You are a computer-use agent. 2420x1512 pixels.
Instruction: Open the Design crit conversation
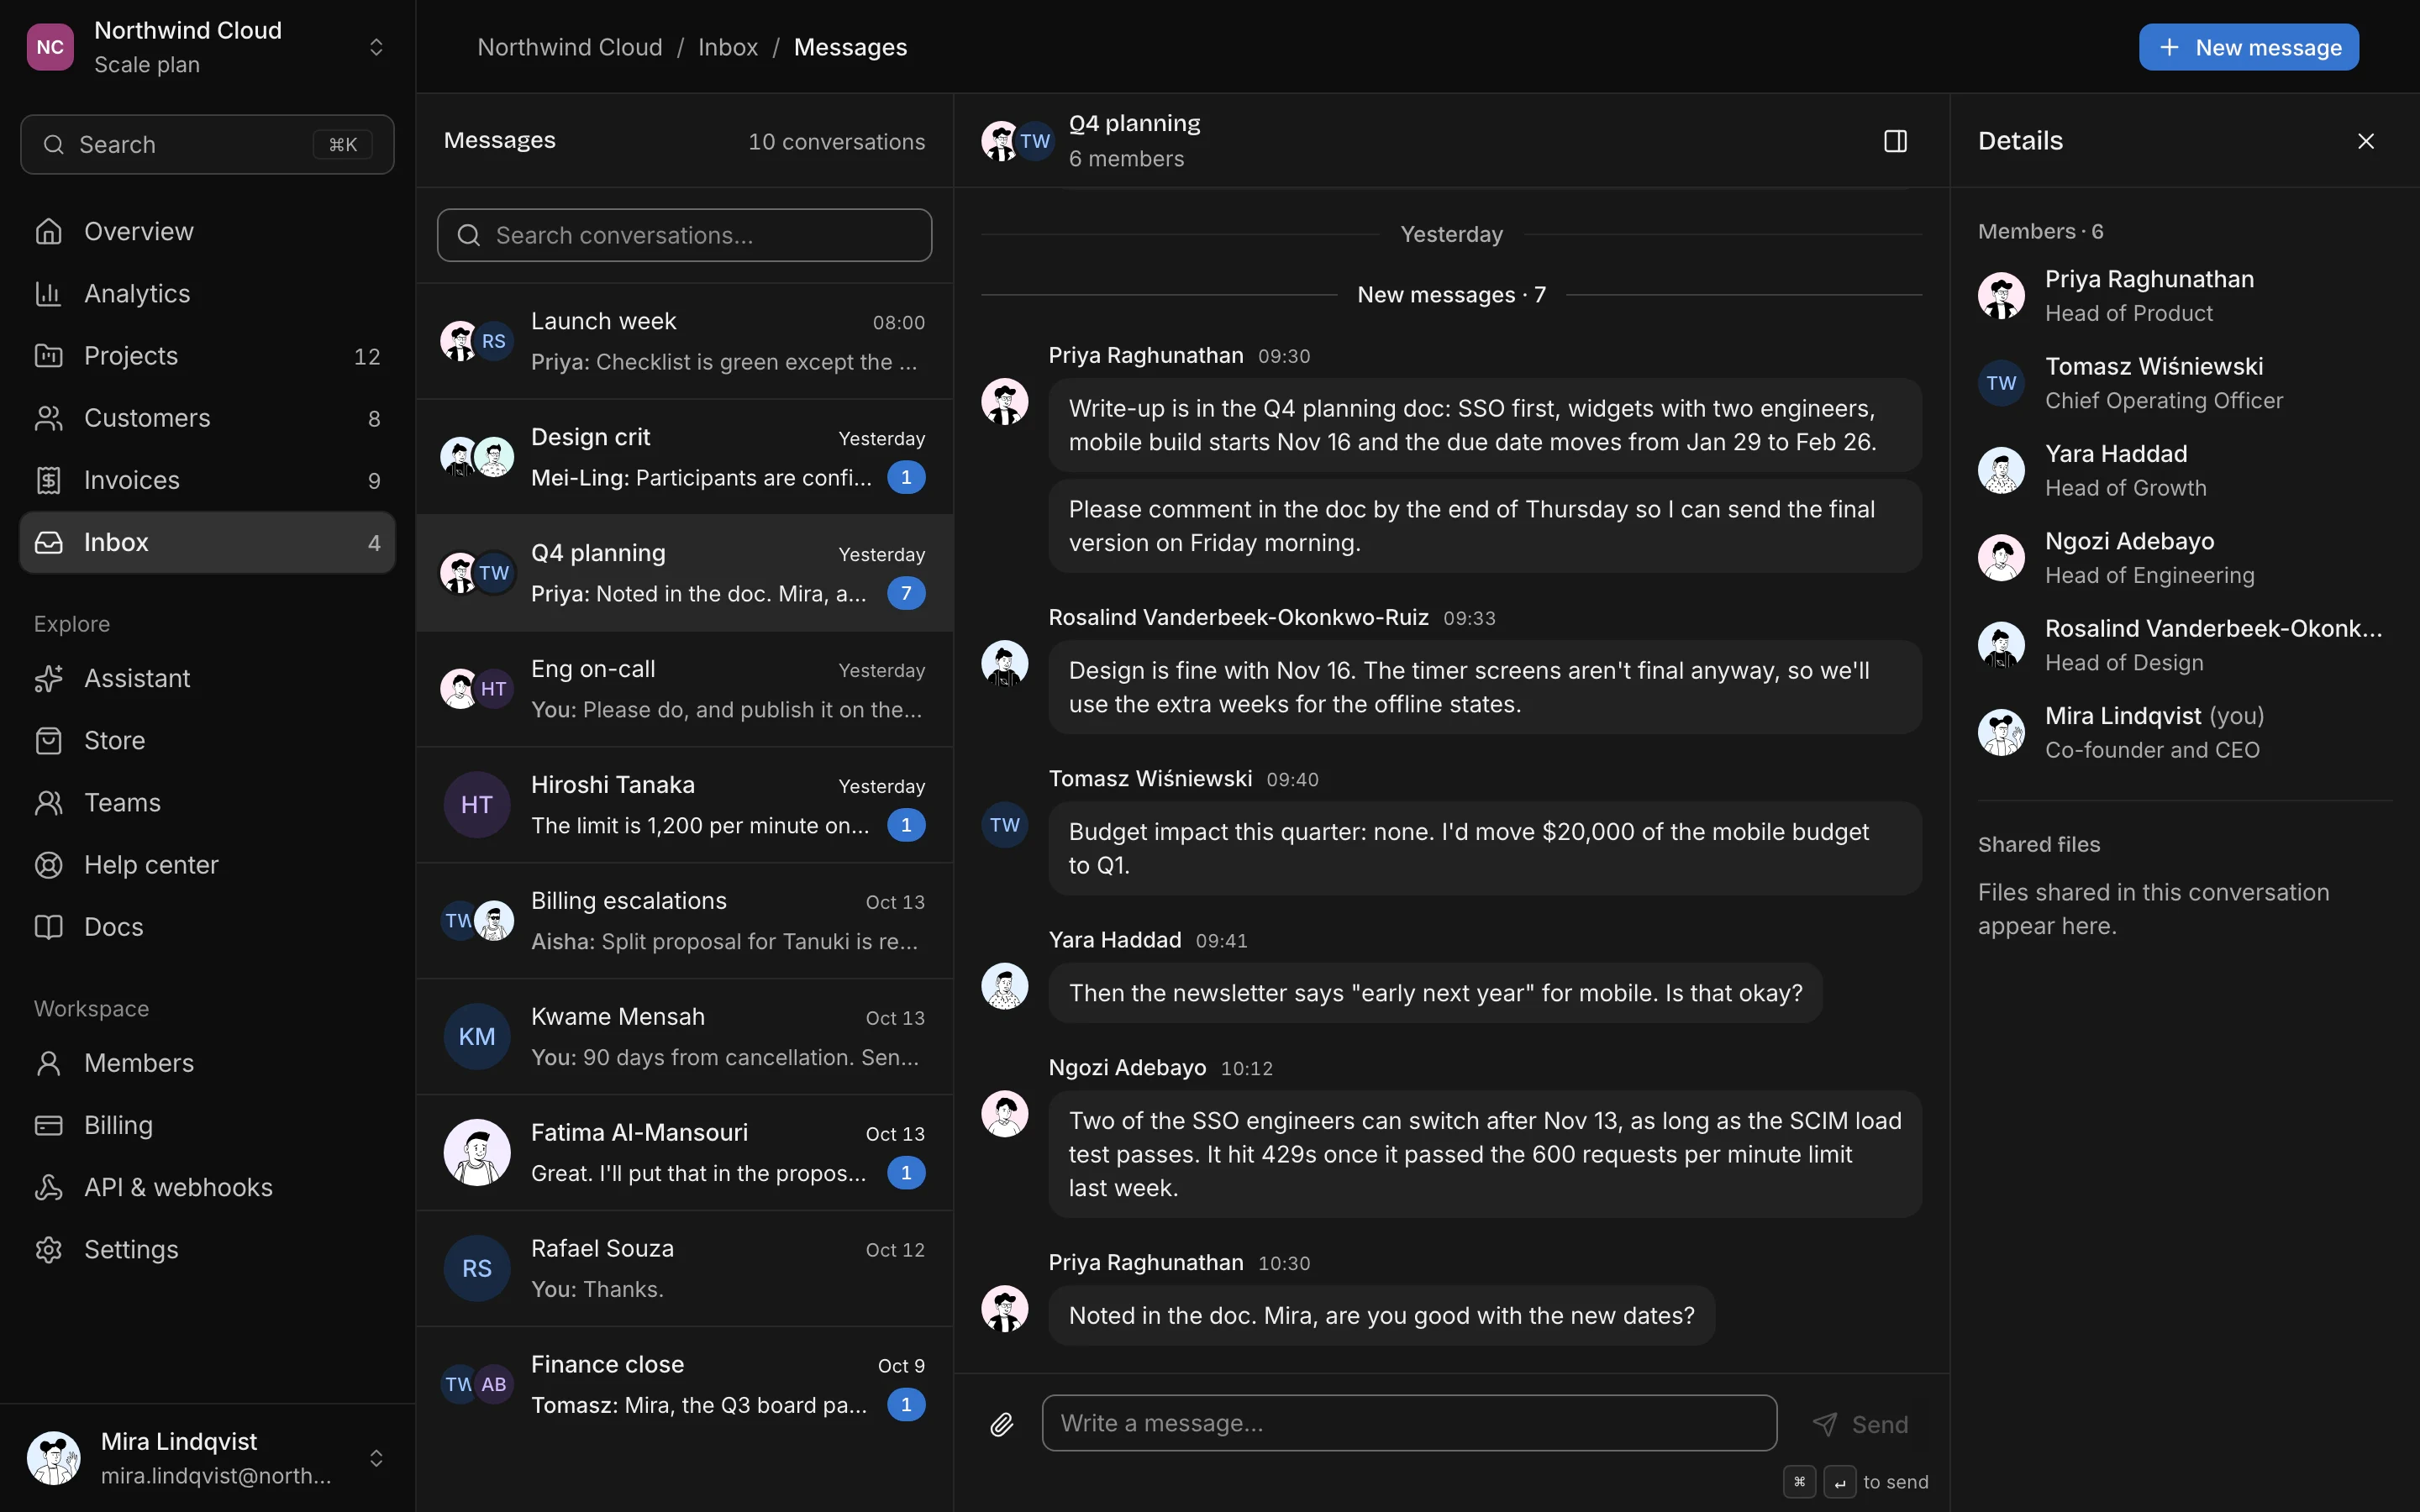coord(684,457)
